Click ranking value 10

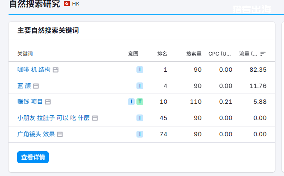pyautogui.click(x=163, y=102)
